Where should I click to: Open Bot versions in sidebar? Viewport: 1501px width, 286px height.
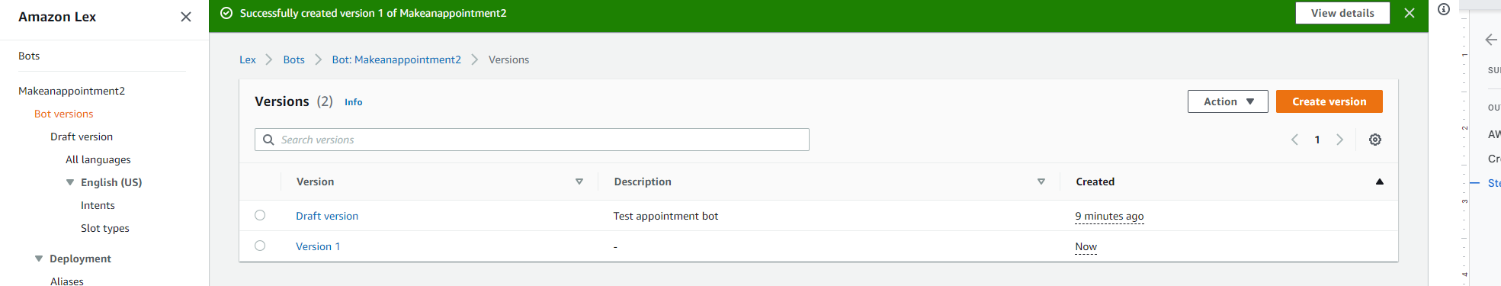pos(63,114)
